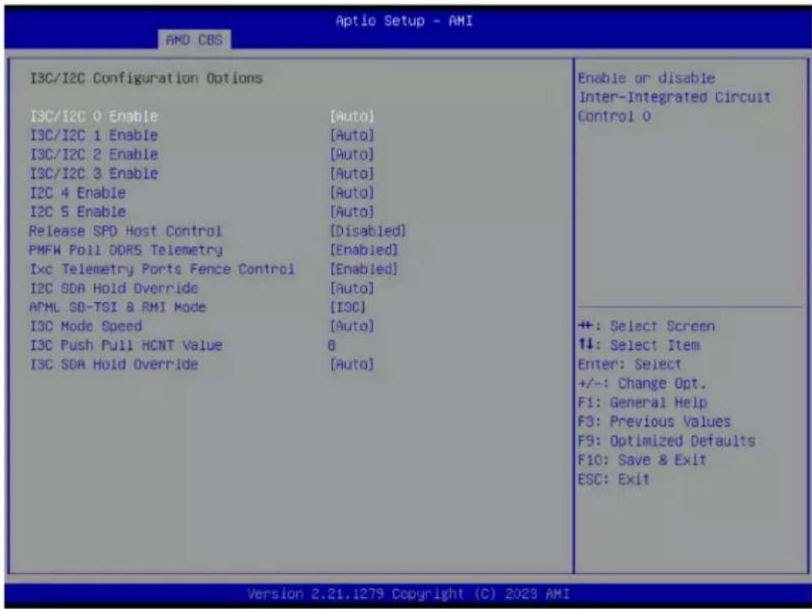
Task: Select Release SPD Host Control option
Action: (125, 231)
